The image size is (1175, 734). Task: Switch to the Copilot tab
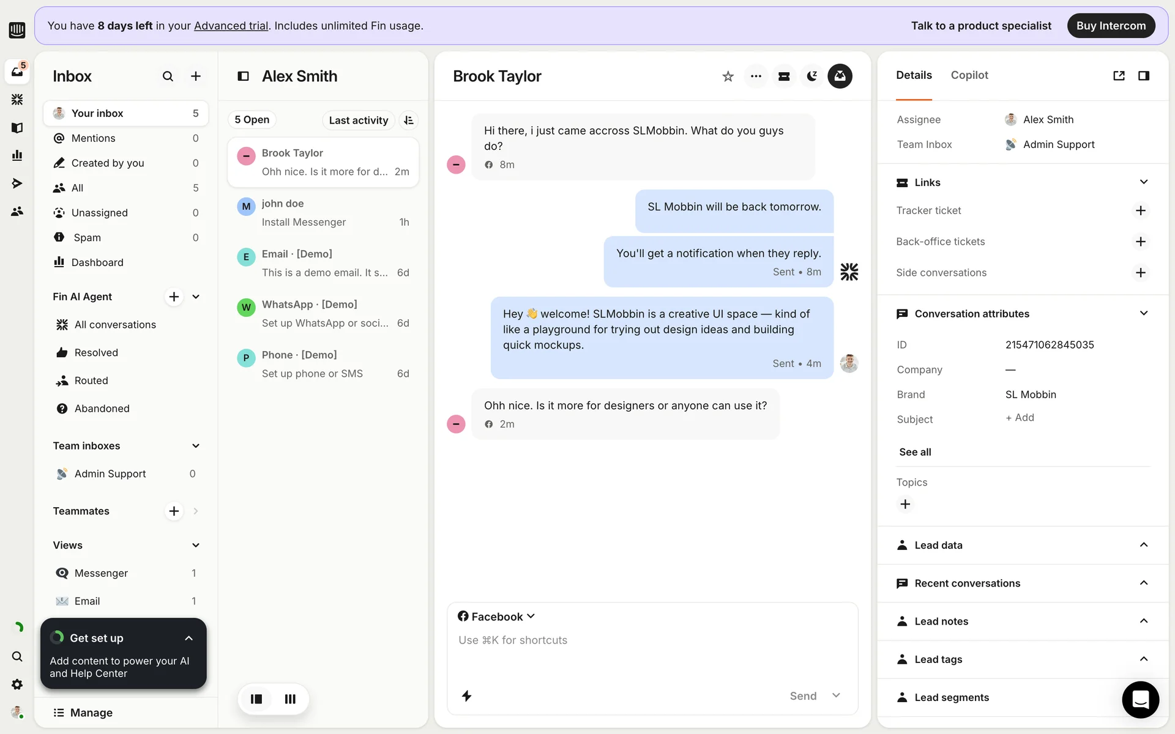pos(969,75)
